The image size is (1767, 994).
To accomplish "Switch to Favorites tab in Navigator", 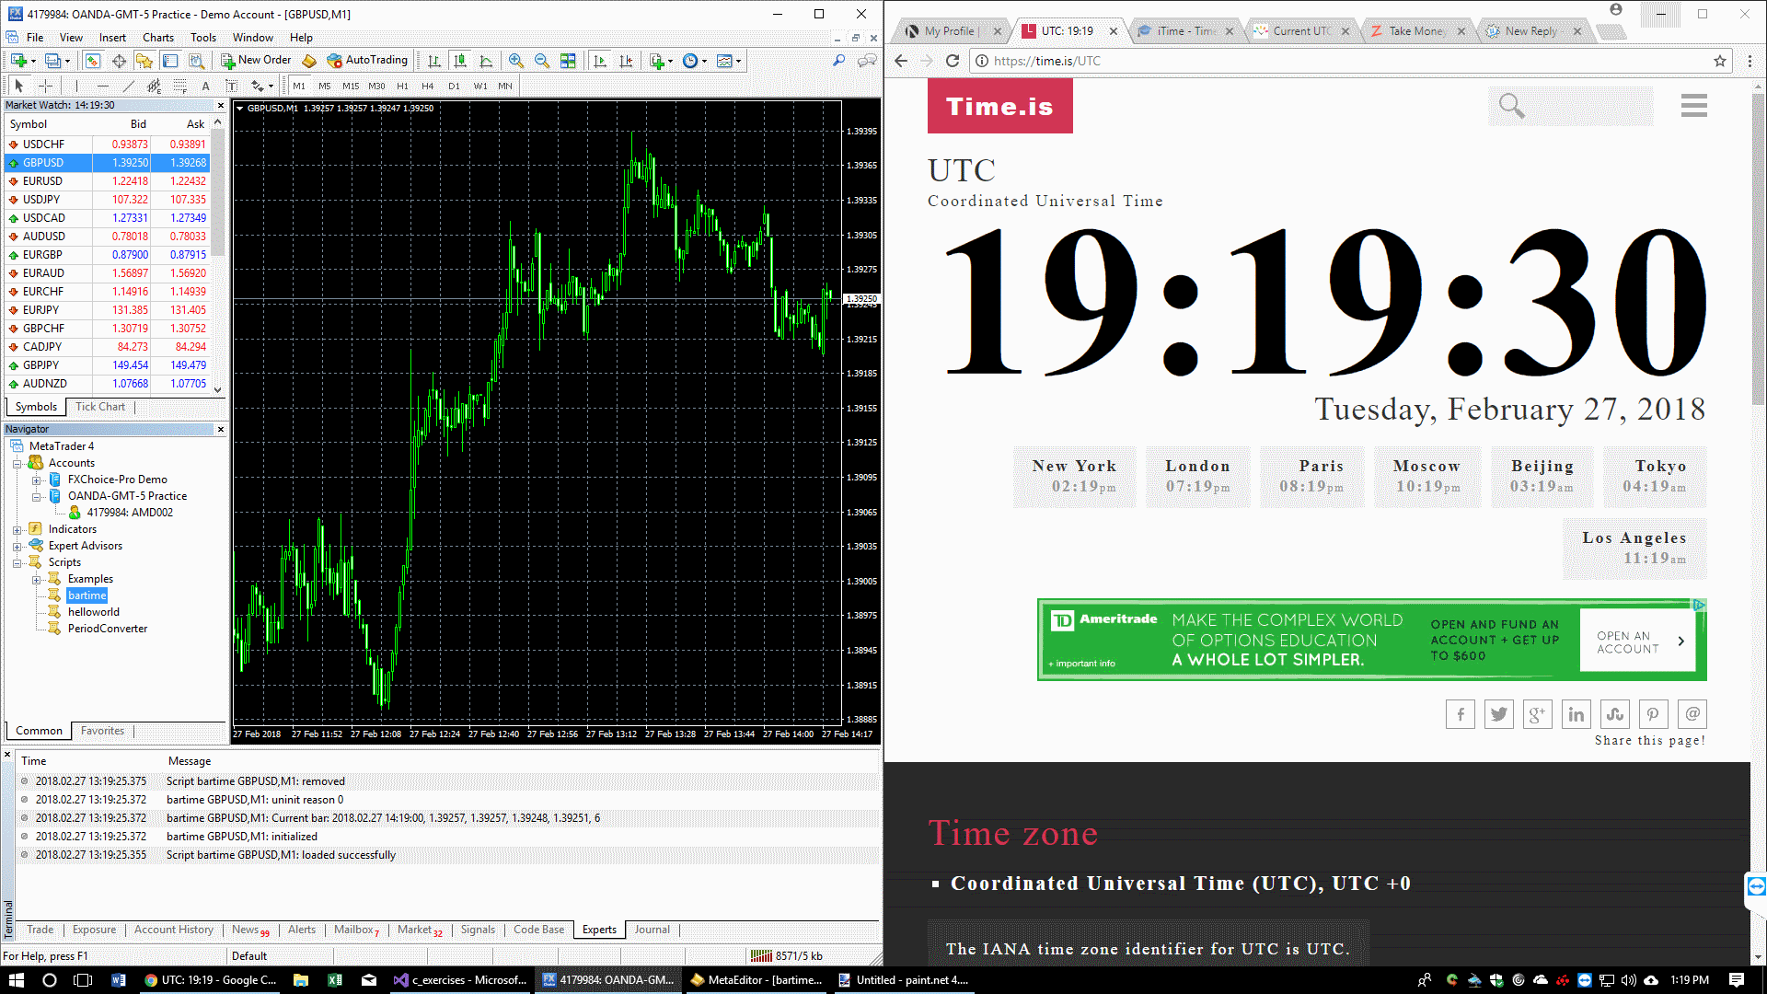I will (102, 731).
